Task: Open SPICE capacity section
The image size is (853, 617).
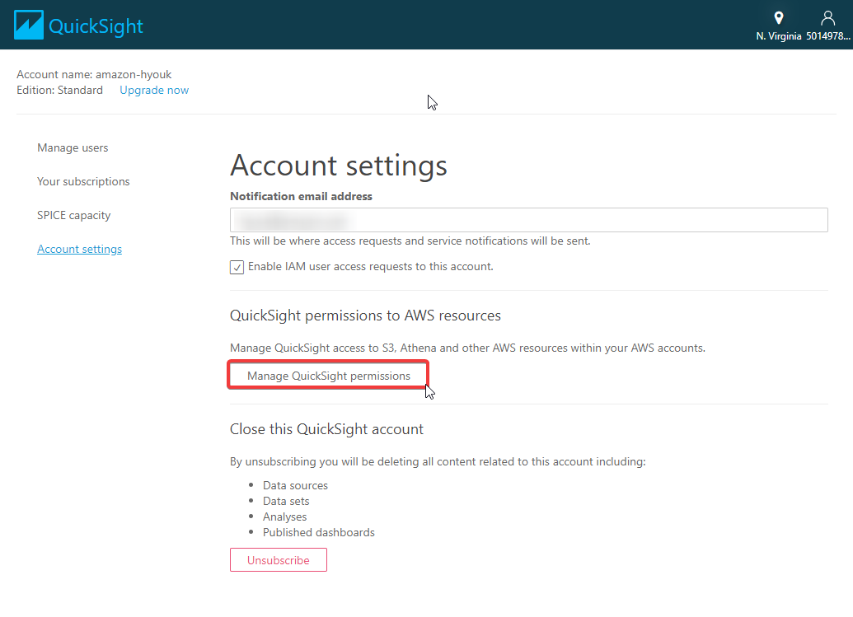Action: 73,215
